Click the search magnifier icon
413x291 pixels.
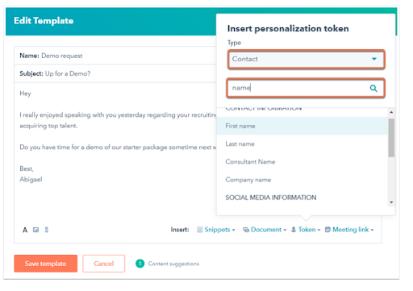[373, 88]
